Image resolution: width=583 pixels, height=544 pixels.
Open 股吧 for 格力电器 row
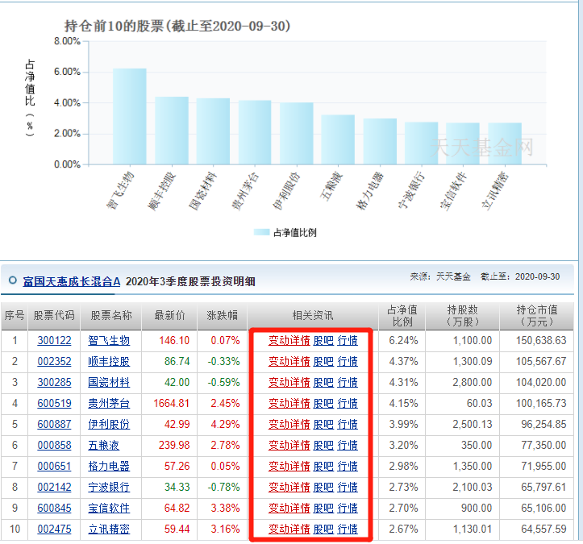(323, 466)
